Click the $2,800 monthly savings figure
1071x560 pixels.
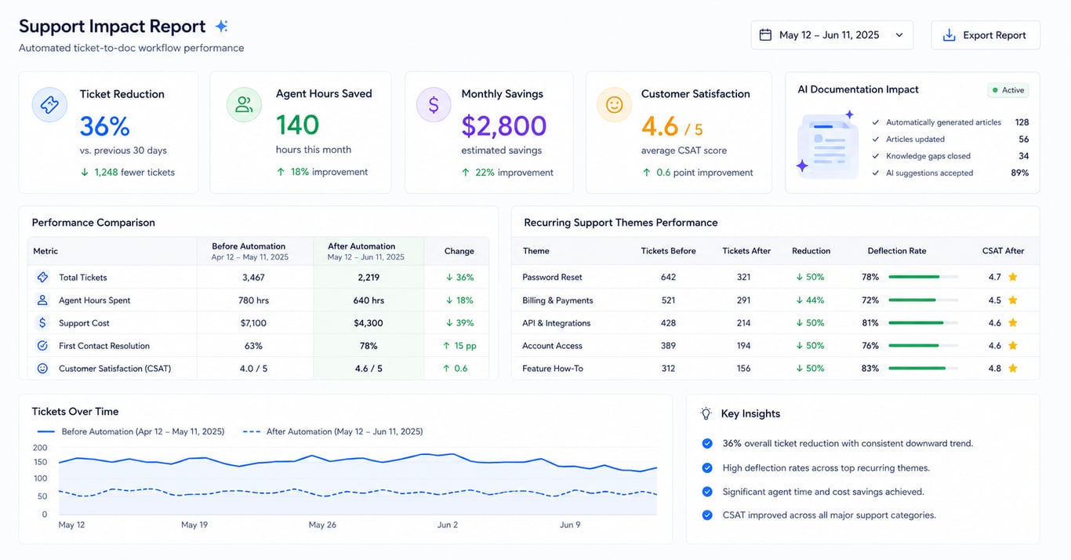504,125
